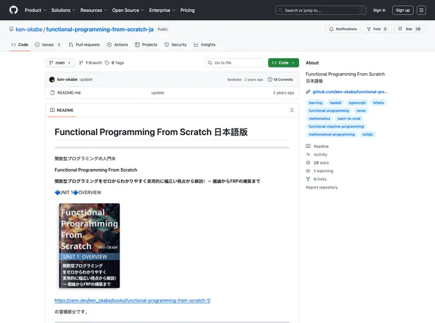Open the green Code dropdown
Image resolution: width=435 pixels, height=323 pixels.
point(283,63)
